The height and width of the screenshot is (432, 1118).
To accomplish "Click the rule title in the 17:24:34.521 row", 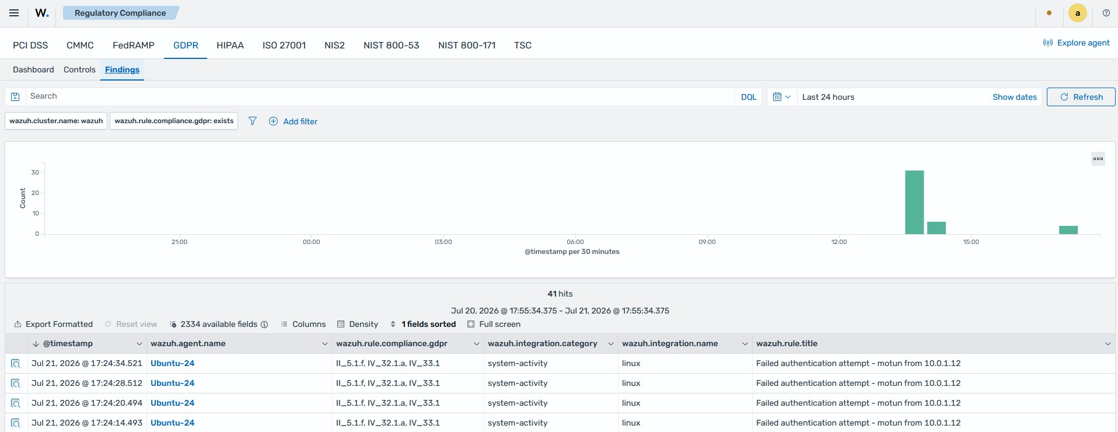I will pos(858,363).
